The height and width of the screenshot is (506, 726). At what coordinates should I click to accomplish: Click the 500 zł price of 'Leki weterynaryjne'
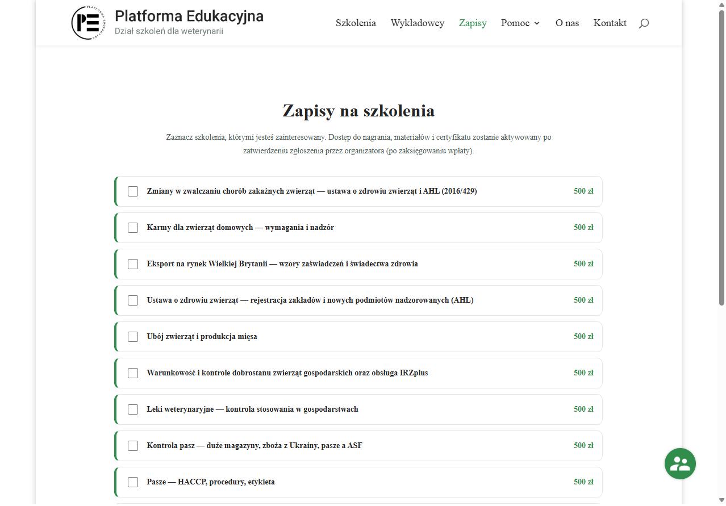tap(583, 409)
